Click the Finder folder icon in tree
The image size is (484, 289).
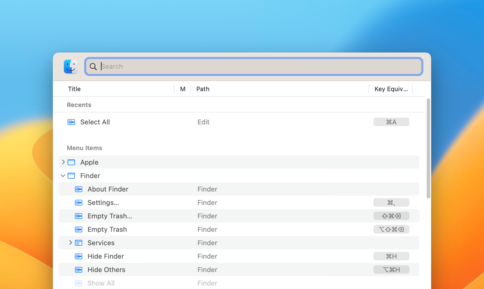pos(71,176)
